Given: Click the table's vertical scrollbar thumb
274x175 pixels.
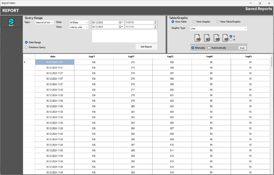Looking at the screenshot, I should 272,62.
